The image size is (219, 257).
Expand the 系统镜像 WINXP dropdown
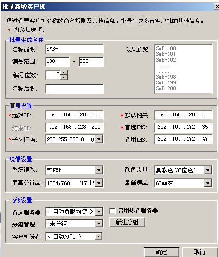pyautogui.click(x=99, y=170)
